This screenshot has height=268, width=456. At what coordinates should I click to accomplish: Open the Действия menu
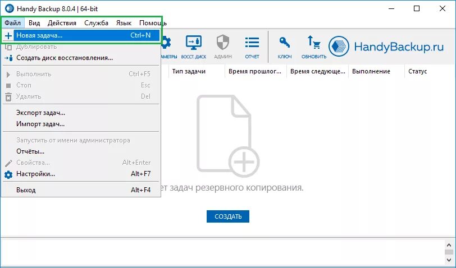click(62, 23)
